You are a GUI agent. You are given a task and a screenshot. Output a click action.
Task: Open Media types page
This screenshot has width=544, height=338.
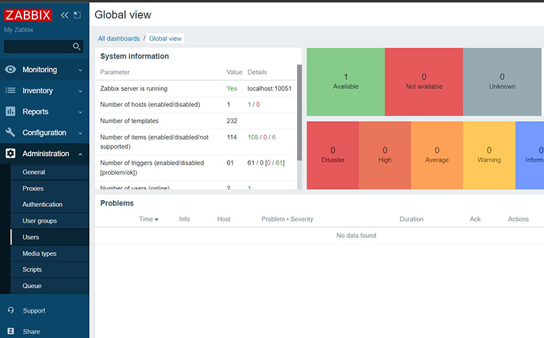[x=50, y=253]
